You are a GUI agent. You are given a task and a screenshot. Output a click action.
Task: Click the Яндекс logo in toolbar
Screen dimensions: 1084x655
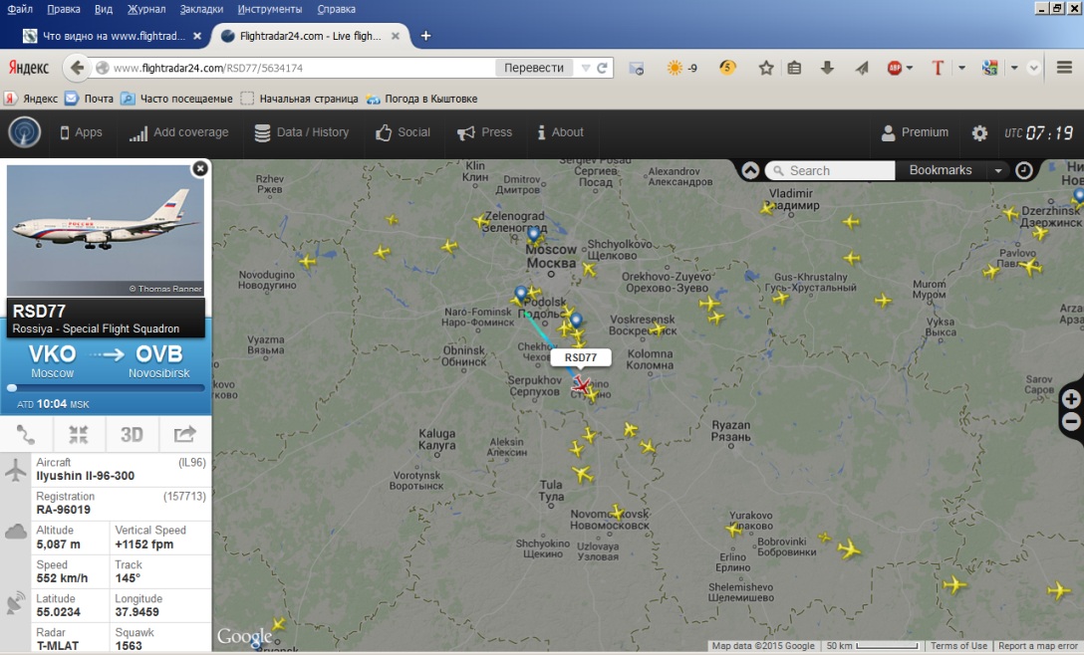click(28, 68)
